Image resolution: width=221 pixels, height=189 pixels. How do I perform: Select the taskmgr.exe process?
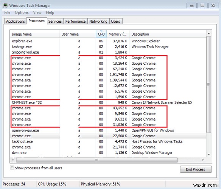[x=108, y=47]
